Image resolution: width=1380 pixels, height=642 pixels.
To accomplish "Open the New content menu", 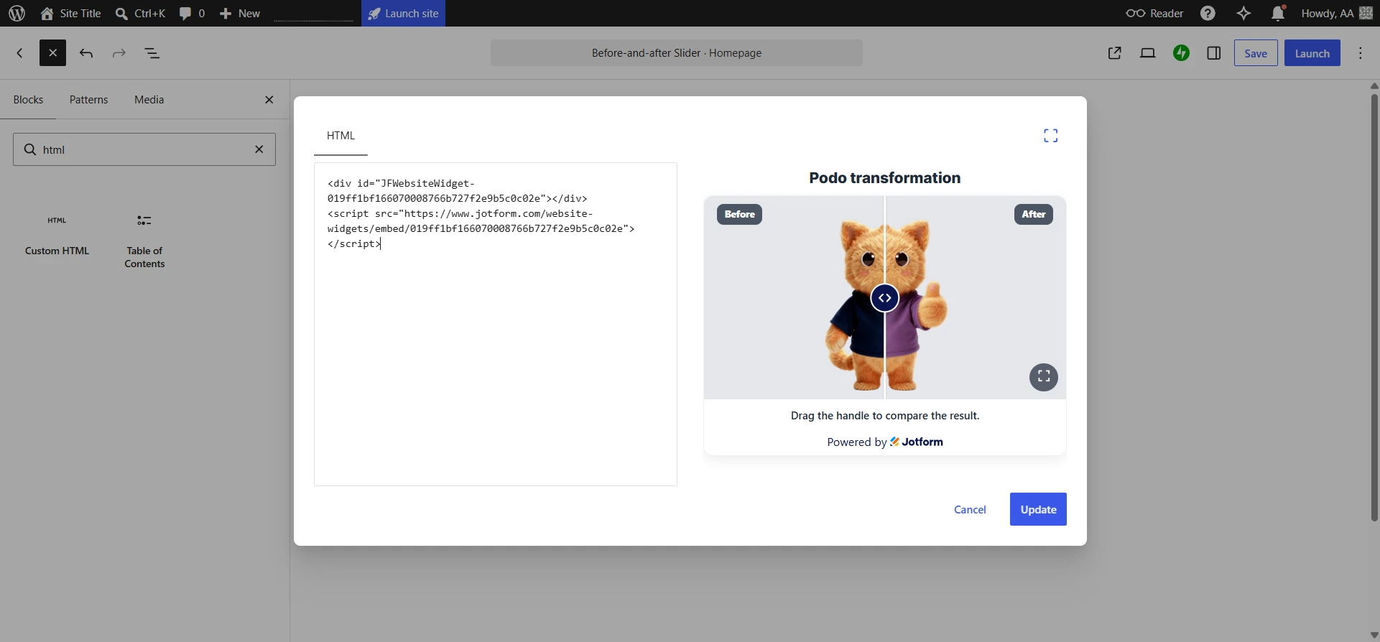I will [240, 13].
